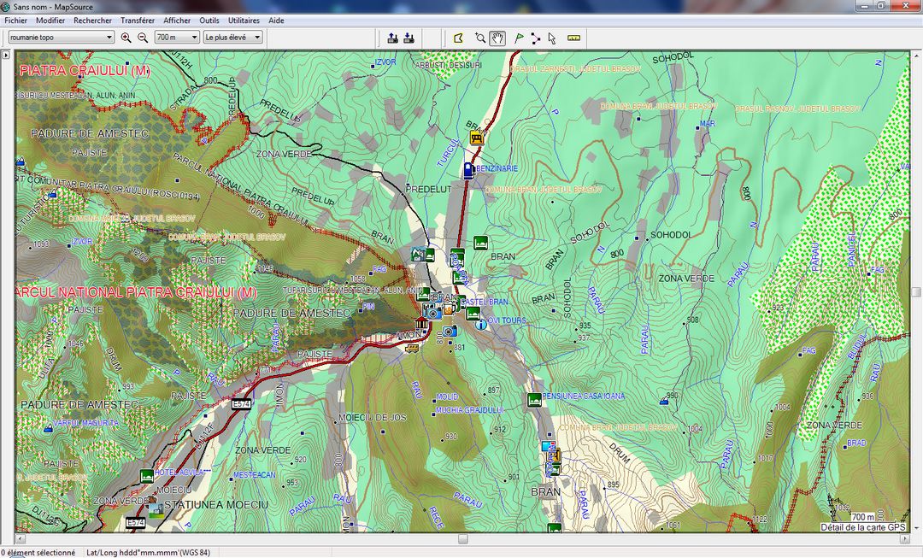Open the Le plus élevé detail level dropdown

[232, 37]
